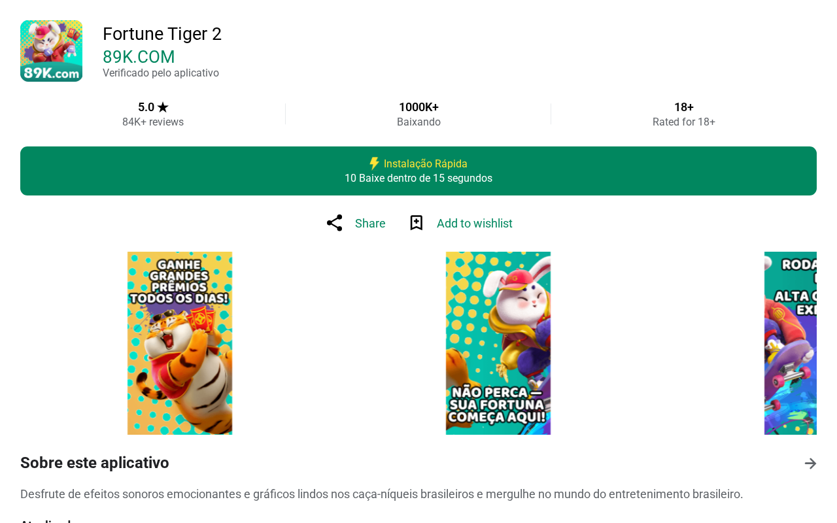The height and width of the screenshot is (523, 837).
Task: Click the share icon
Action: 334,223
